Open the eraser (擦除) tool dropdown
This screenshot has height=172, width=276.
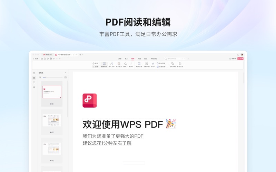click(125, 65)
